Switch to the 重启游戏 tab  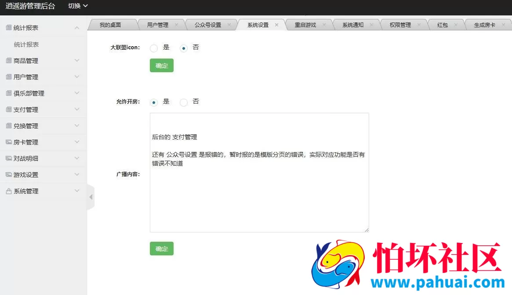click(305, 25)
